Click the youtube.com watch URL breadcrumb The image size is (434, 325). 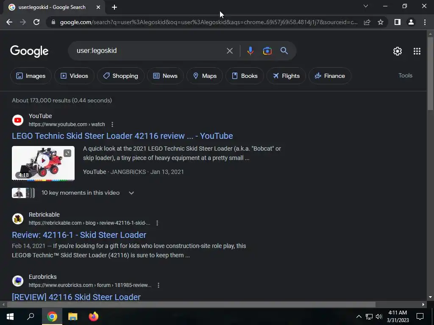tap(67, 124)
